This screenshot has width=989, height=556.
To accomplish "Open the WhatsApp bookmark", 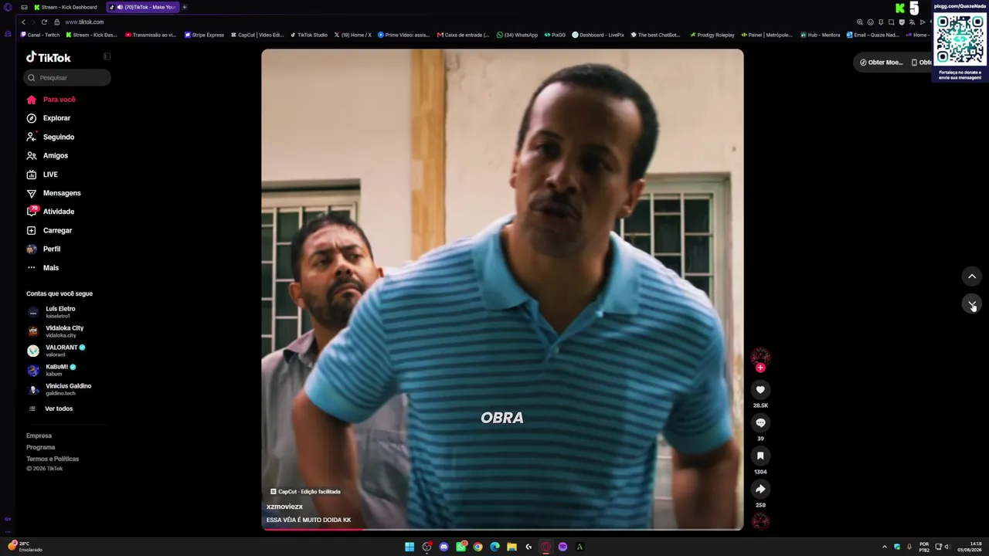I will [x=517, y=35].
